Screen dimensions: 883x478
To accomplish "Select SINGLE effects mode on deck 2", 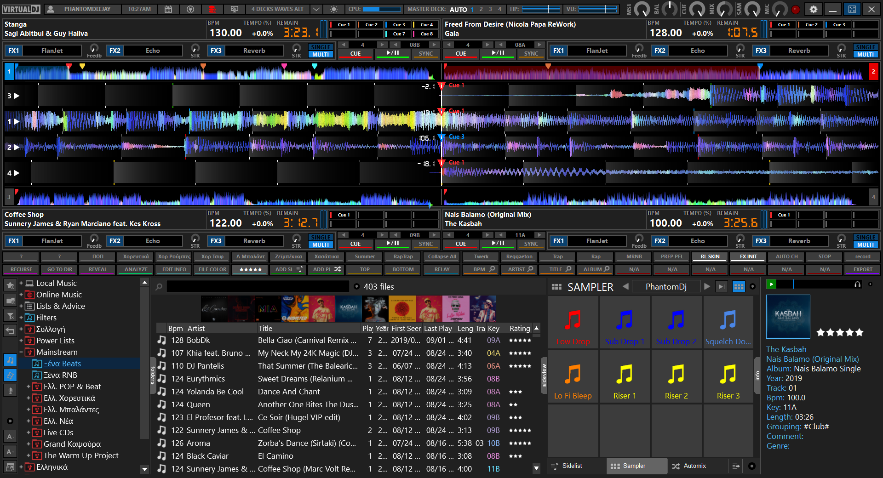I will pyautogui.click(x=866, y=47).
